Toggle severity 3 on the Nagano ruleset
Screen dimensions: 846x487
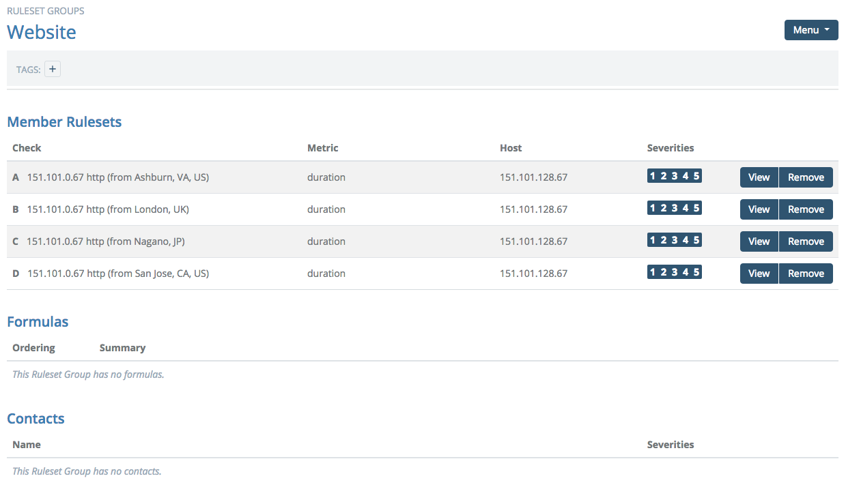coord(674,239)
